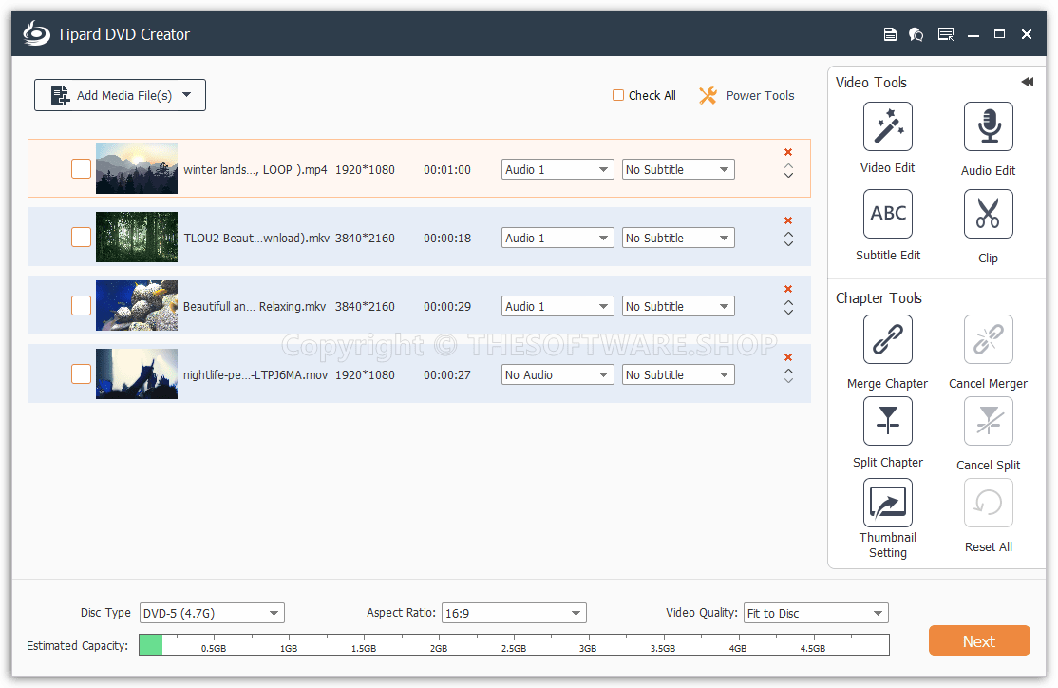The width and height of the screenshot is (1058, 688).
Task: Click the Split Chapter icon
Action: coord(887,421)
